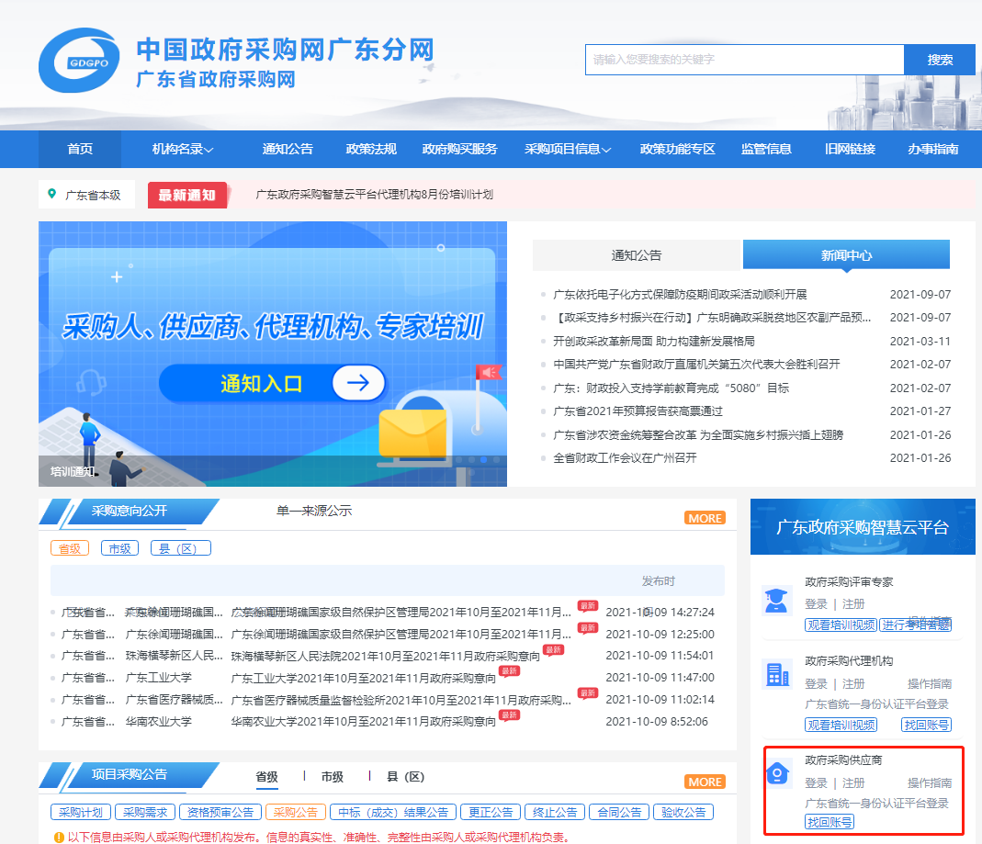Viewport: 982px width, 844px height.
Task: Open 广东工业大学2021年10月至11月政府采购意向 entry
Action: (x=363, y=678)
